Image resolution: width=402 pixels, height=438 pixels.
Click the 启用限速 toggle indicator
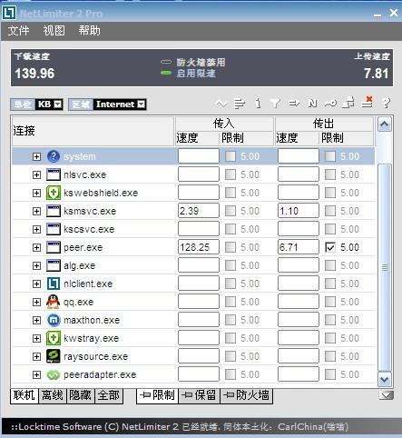point(166,73)
